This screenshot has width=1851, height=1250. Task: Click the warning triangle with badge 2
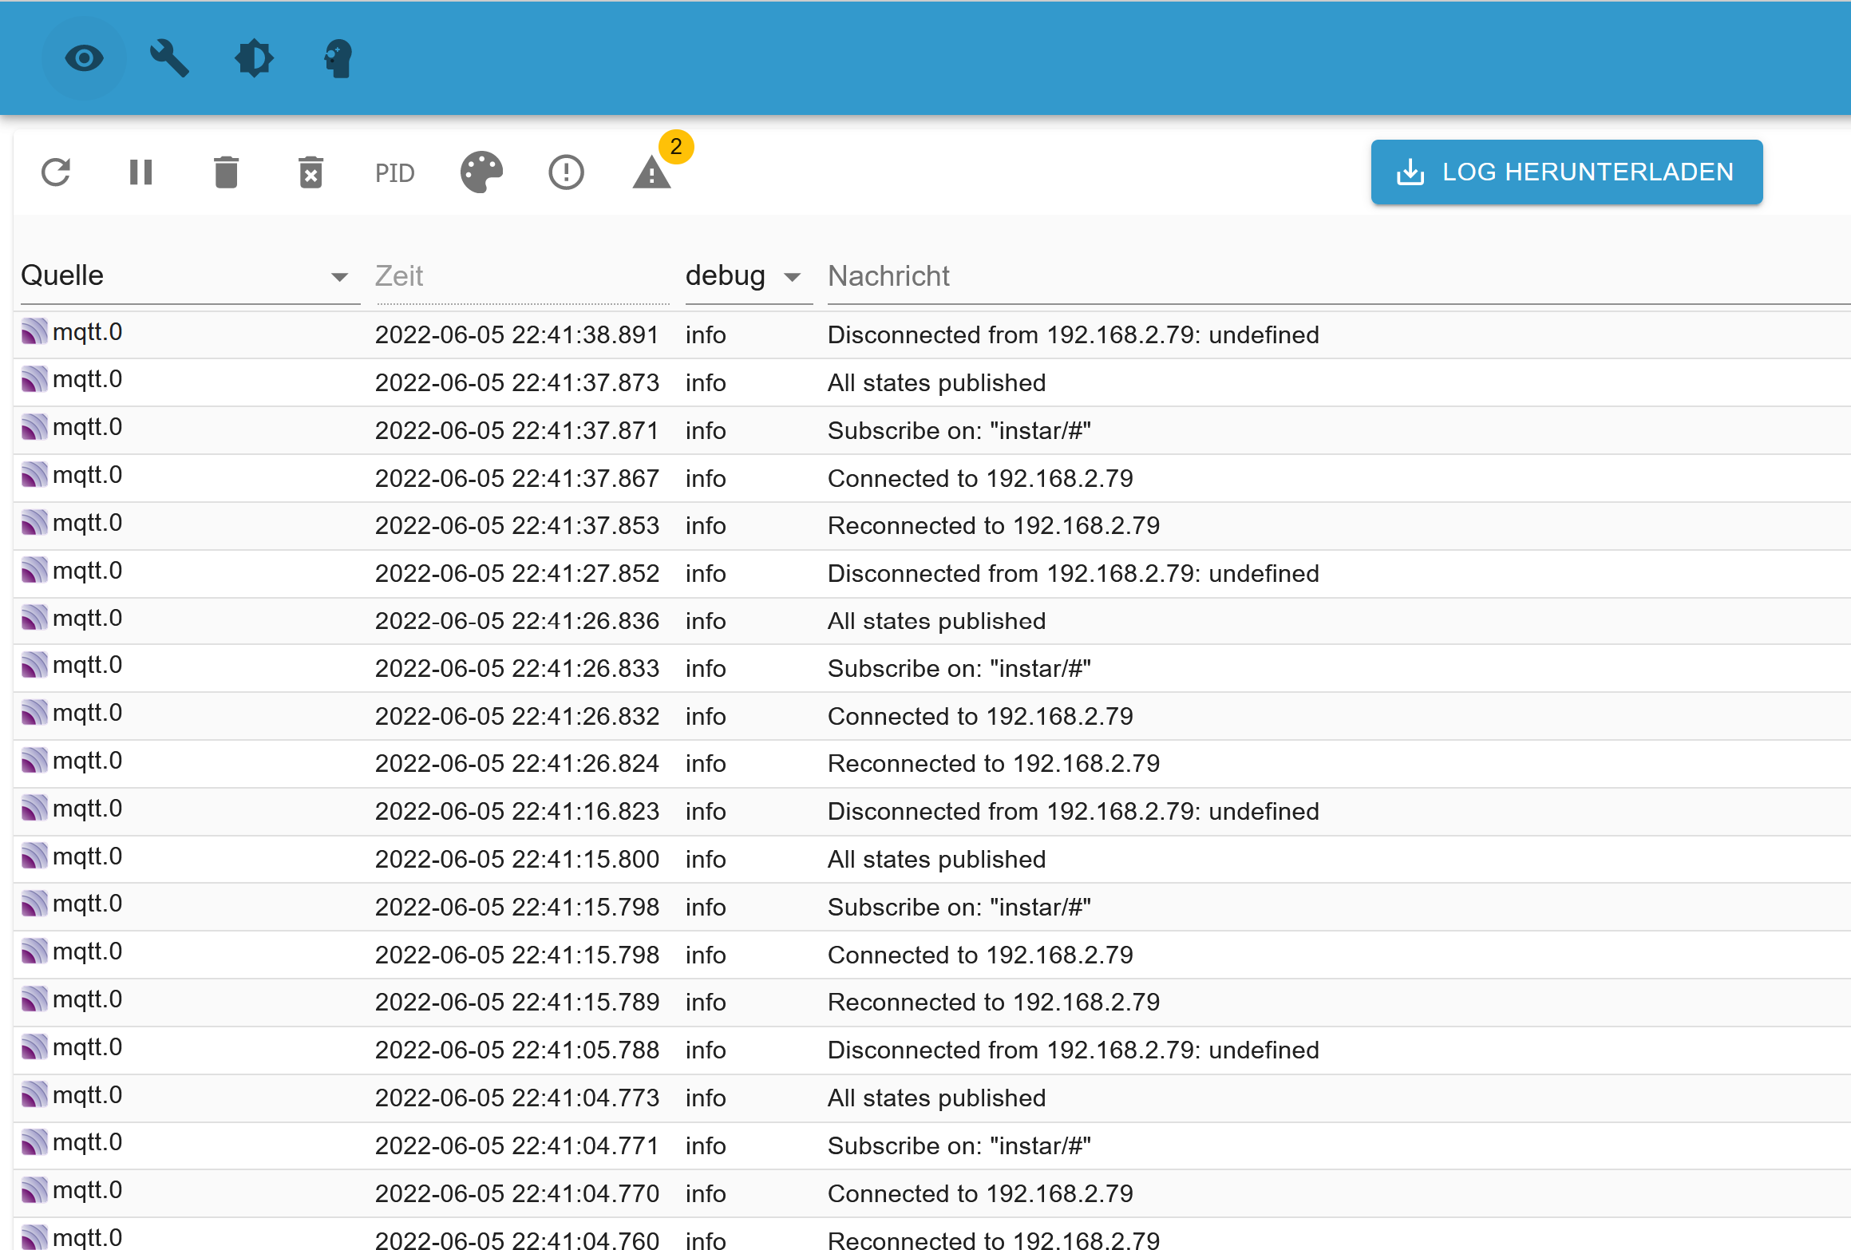pos(652,172)
